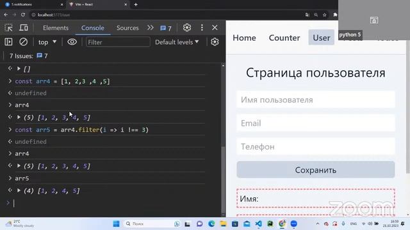The width and height of the screenshot is (410, 230).
Task: Focus the Email input field
Action: coord(316,123)
